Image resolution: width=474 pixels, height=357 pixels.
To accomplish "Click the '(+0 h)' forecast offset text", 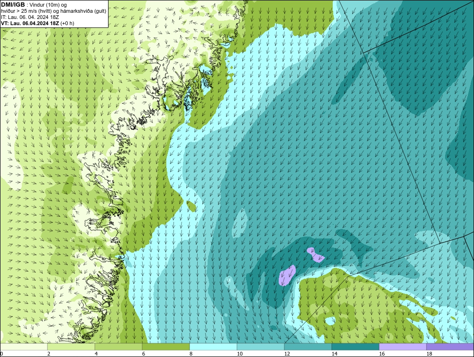I will click(67, 23).
